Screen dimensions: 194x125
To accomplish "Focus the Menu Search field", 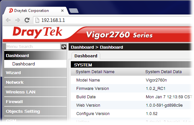I will click(x=33, y=47).
